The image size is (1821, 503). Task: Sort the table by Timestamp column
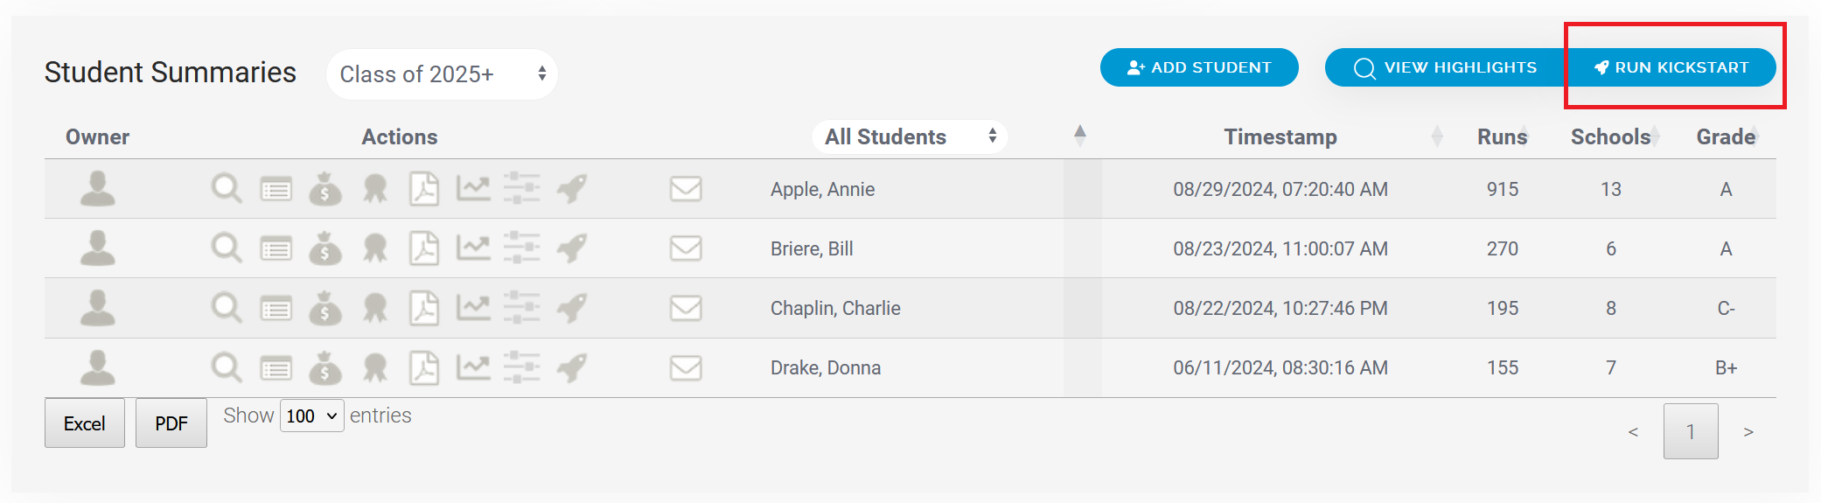coord(1280,136)
